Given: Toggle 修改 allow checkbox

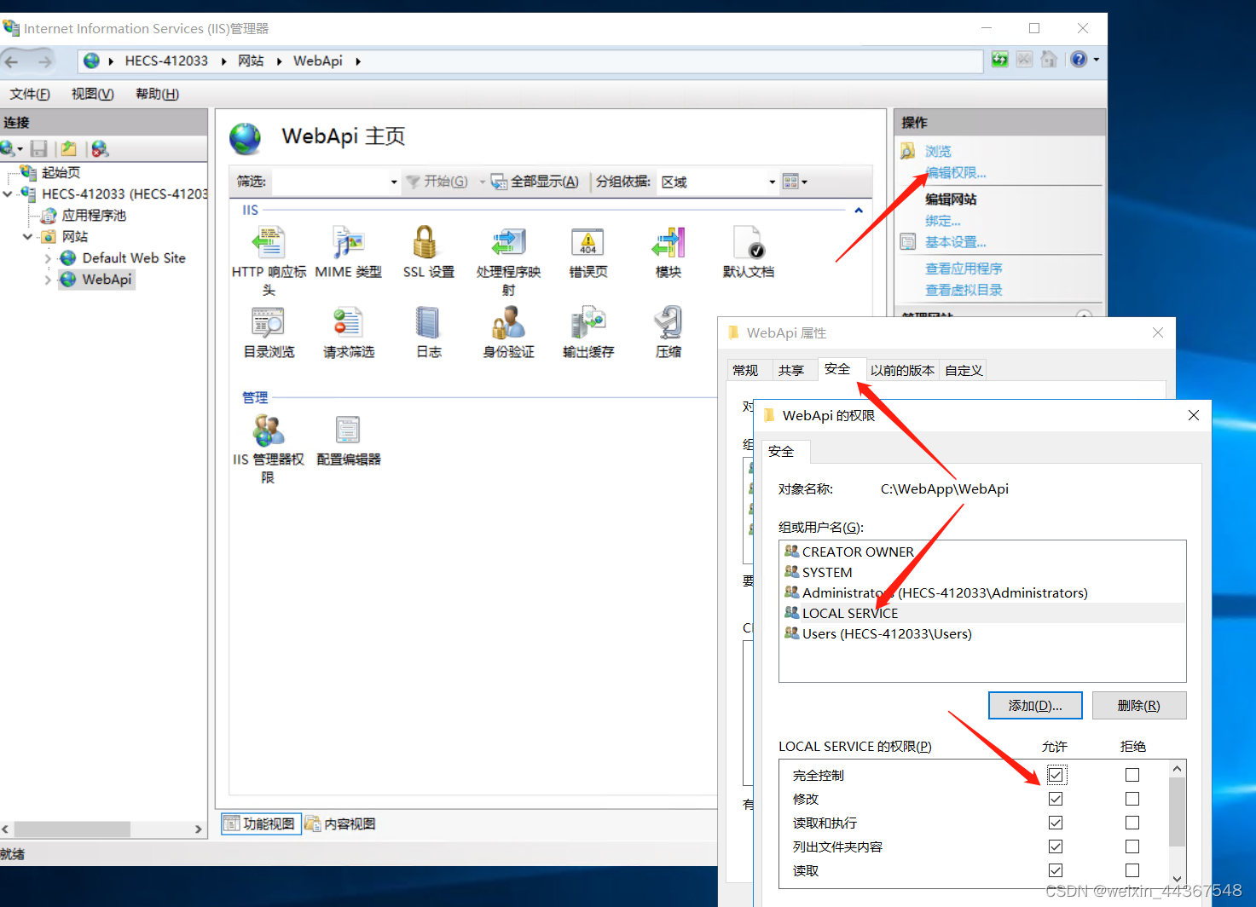Looking at the screenshot, I should pyautogui.click(x=1056, y=799).
